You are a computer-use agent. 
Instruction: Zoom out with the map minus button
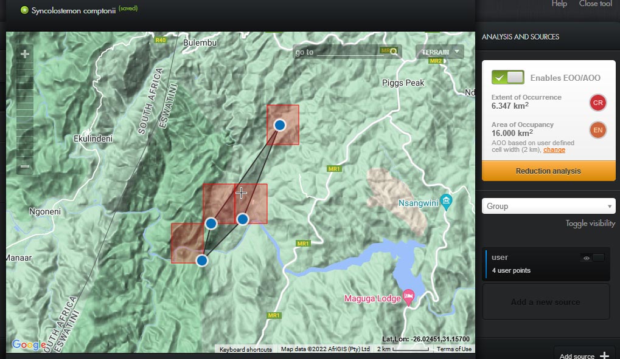(x=25, y=166)
